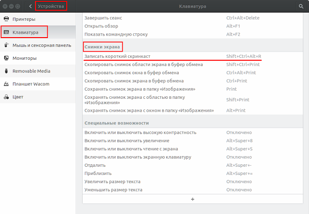Select Записать короткий скринкаст shortcut row

[193, 56]
